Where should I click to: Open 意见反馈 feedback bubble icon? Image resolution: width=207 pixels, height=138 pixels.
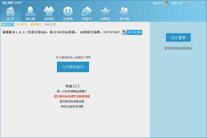coord(185,3)
